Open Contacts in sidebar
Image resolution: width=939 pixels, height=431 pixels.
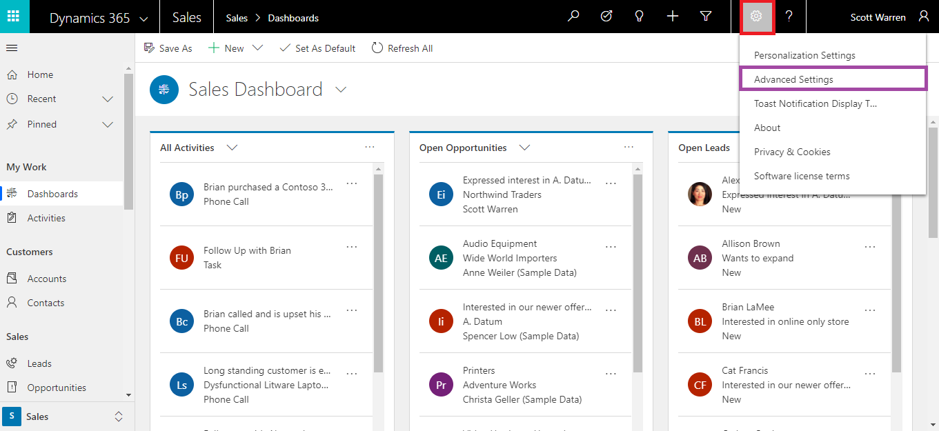pos(62,303)
